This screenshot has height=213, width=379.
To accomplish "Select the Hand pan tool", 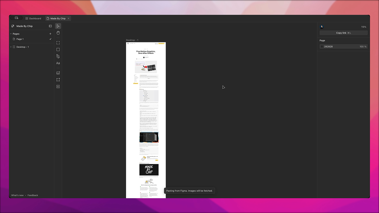I will point(58,33).
